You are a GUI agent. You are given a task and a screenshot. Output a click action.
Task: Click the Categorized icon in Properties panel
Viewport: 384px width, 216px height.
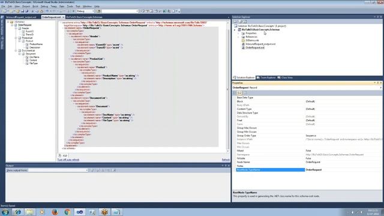tap(235, 93)
